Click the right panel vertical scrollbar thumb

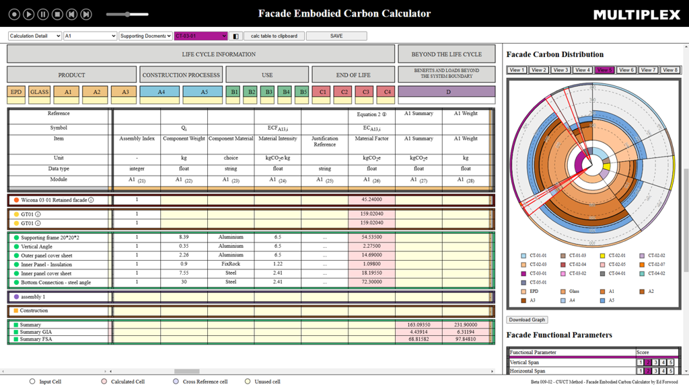686,220
